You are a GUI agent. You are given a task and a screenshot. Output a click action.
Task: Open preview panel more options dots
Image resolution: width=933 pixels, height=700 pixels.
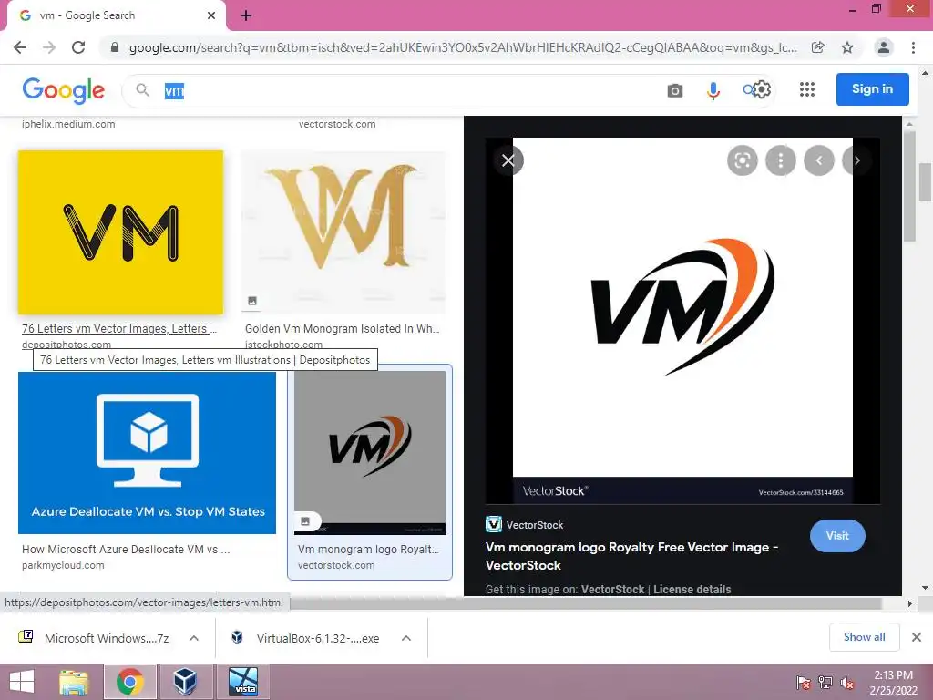(781, 160)
